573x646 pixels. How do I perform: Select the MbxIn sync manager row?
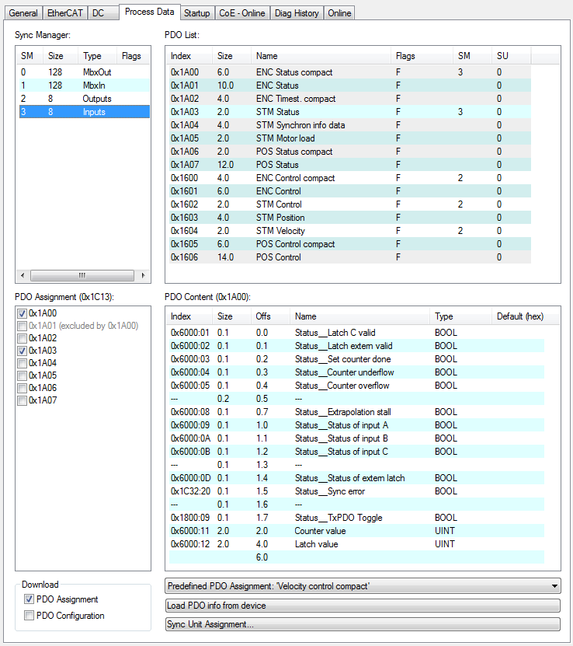point(85,86)
